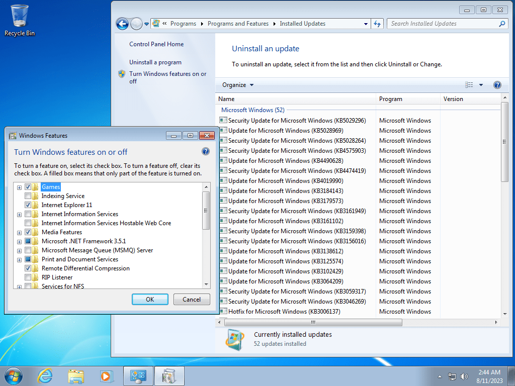Open the Start menu orb
515x386 pixels.
click(14, 376)
